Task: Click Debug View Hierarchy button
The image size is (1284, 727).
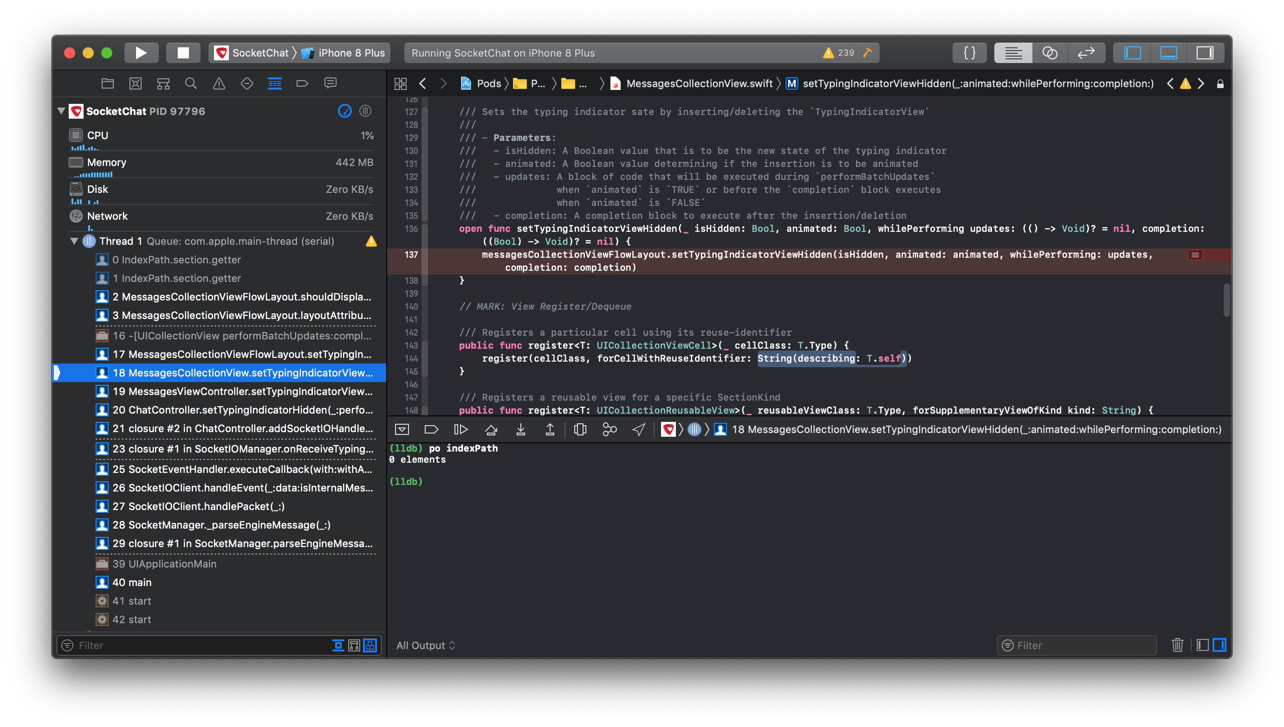Action: [580, 429]
